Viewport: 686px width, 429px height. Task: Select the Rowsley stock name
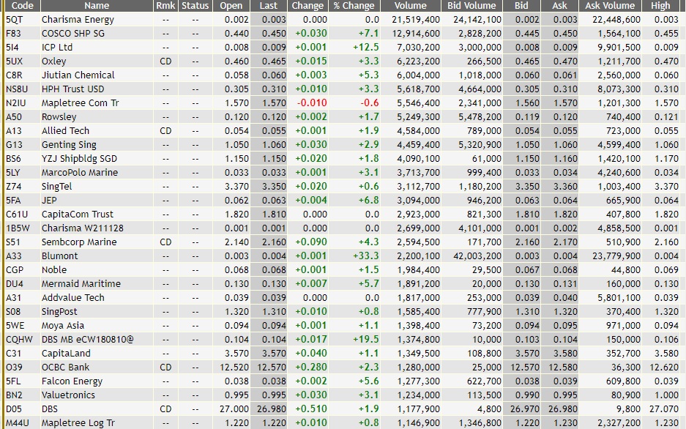click(59, 117)
